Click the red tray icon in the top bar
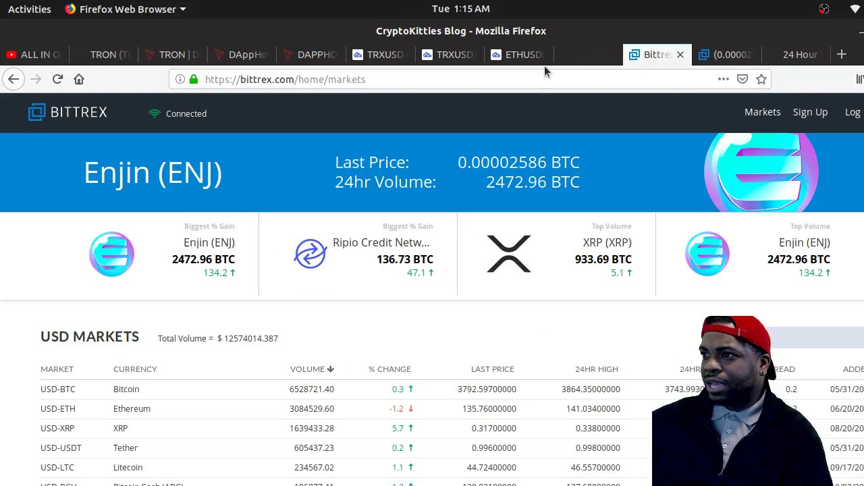 coord(824,9)
